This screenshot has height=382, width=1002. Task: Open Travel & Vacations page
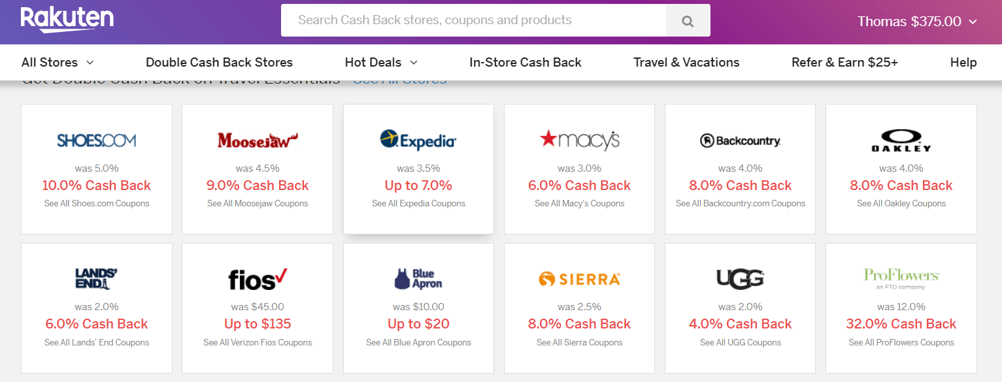pos(686,63)
